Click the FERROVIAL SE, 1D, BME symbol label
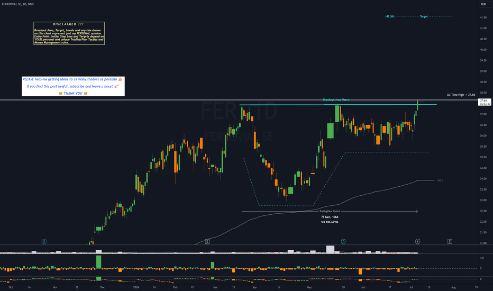The image size is (493, 291). tap(18, 4)
